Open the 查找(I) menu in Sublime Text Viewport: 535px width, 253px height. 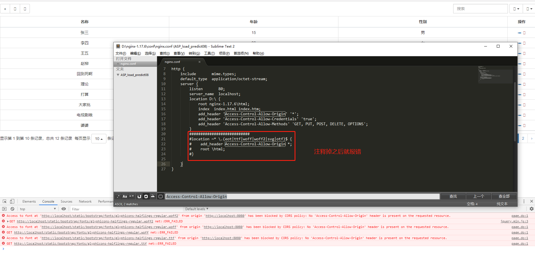coord(164,53)
